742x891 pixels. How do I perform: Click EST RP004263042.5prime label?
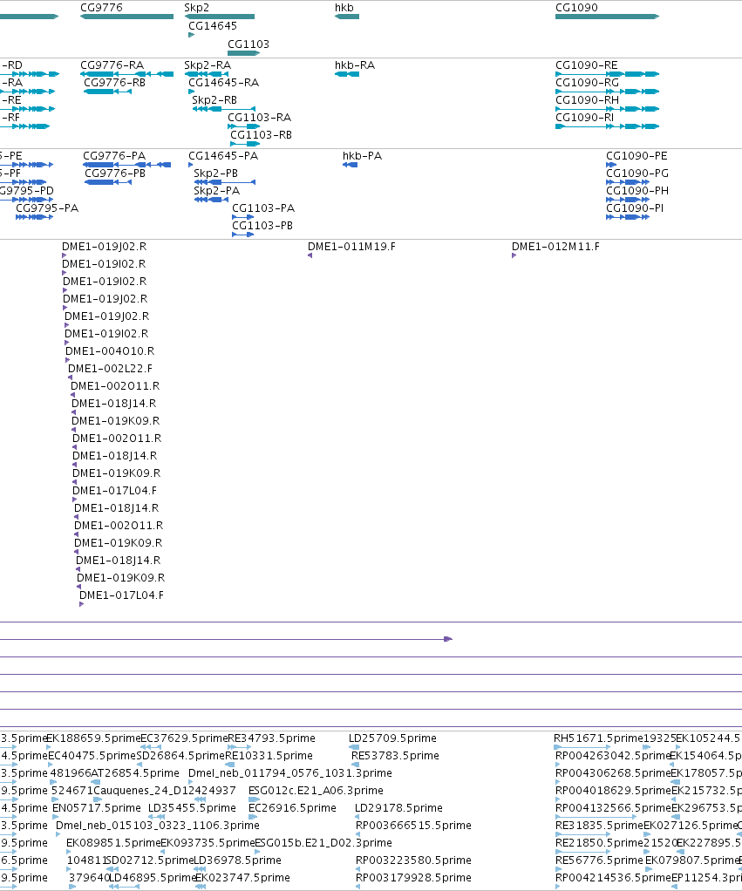tap(614, 756)
